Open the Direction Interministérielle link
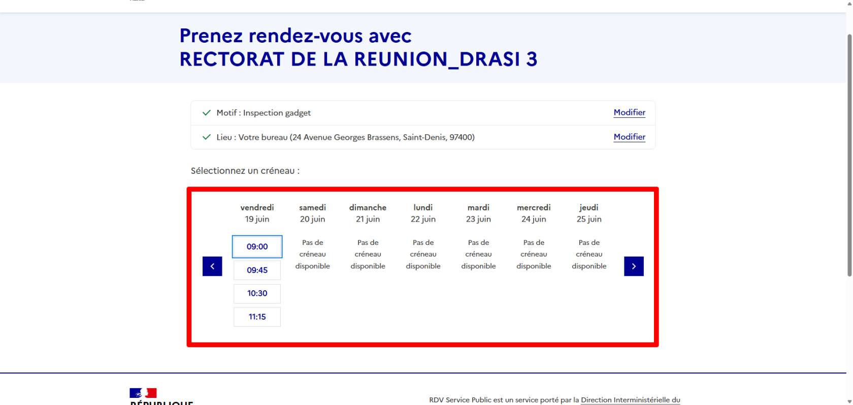 tap(630, 400)
